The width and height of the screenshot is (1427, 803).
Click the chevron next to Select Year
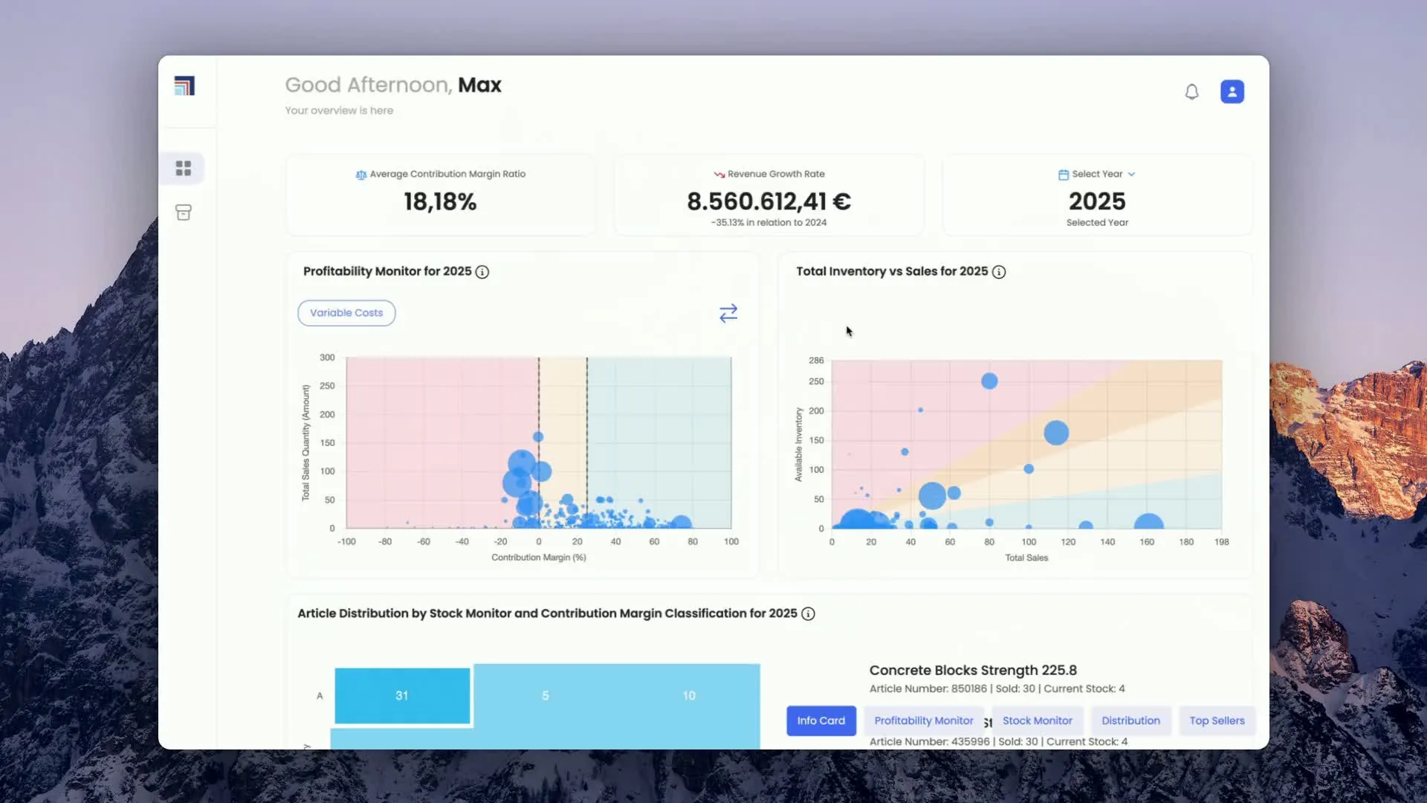pos(1131,174)
